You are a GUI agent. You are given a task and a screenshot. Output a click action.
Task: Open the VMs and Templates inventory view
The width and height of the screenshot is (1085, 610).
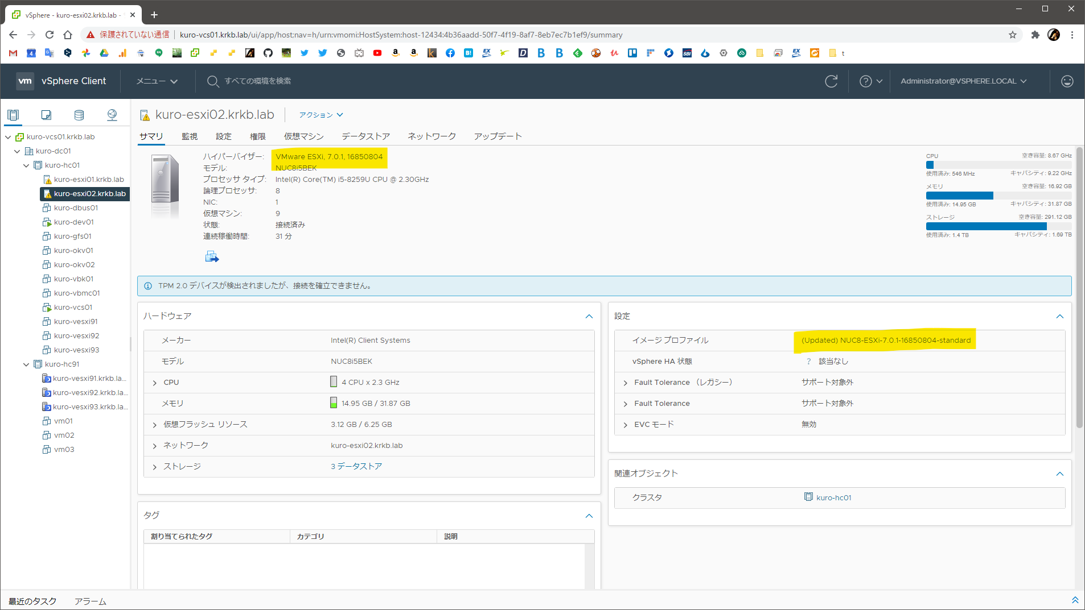(46, 115)
